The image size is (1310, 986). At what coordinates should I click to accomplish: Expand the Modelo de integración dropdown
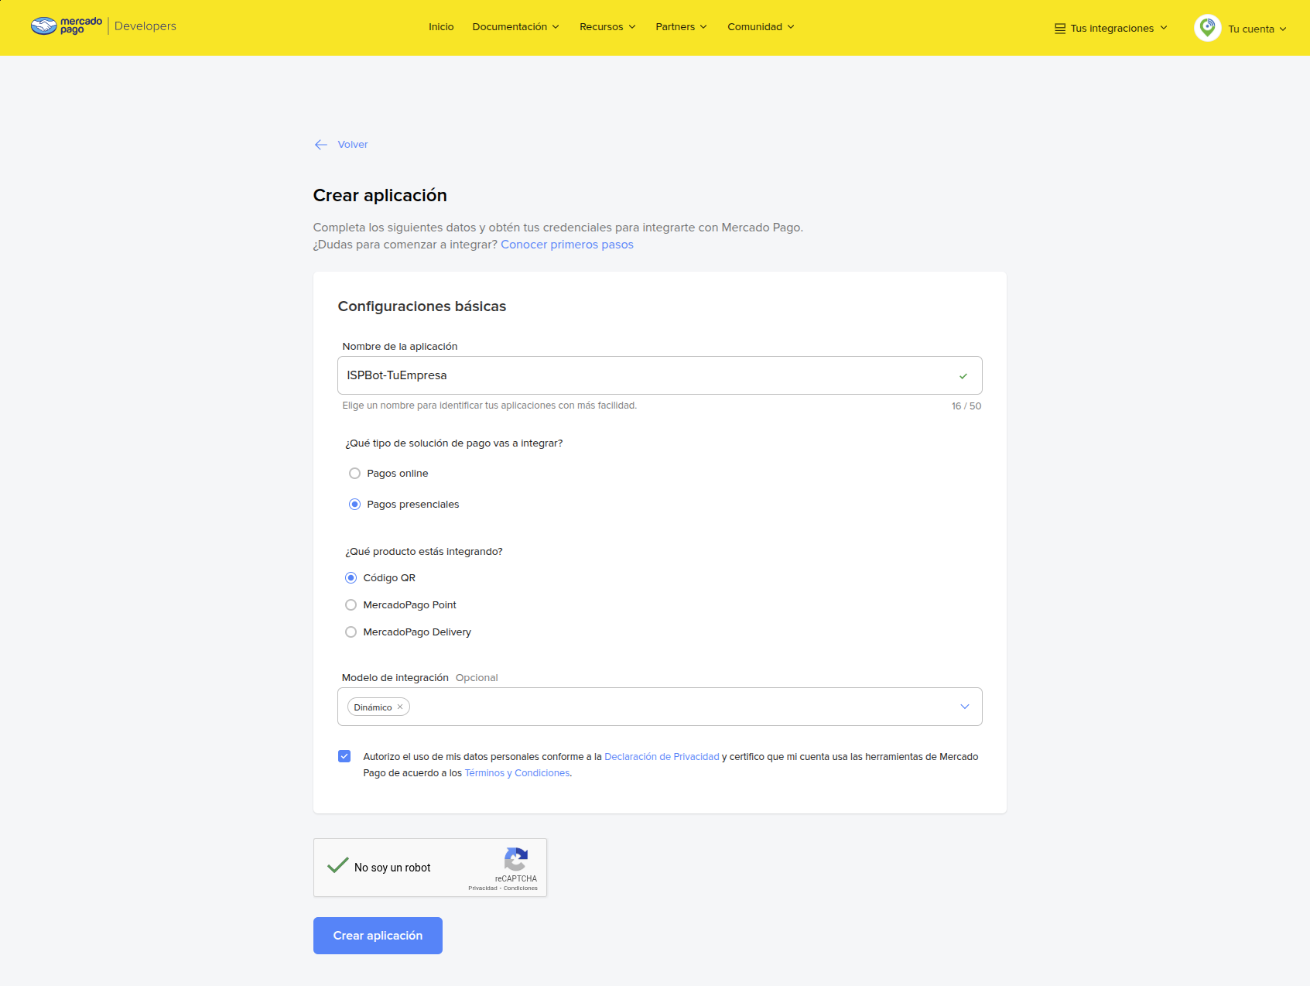[964, 707]
